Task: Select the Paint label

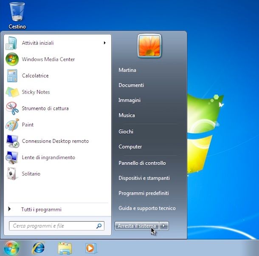Action: [x=28, y=125]
